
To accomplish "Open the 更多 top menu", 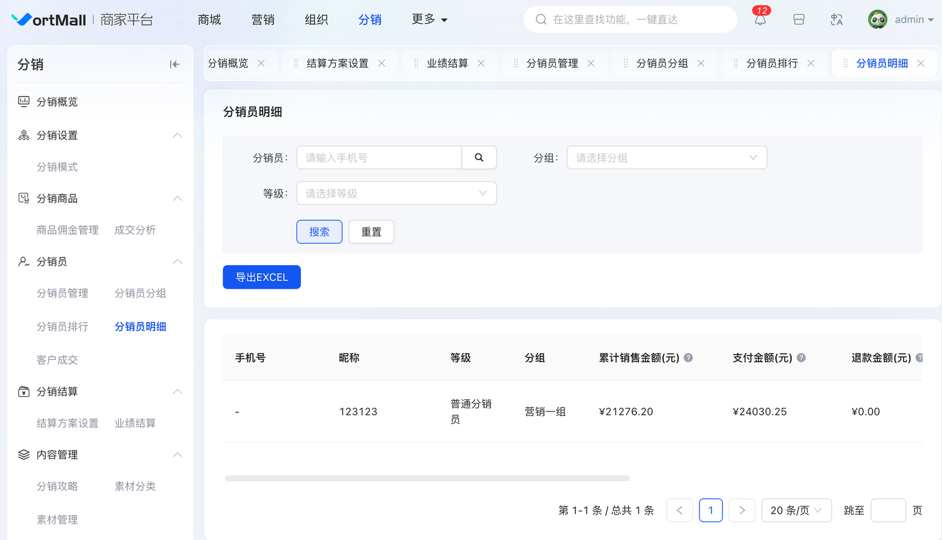I will 429,19.
